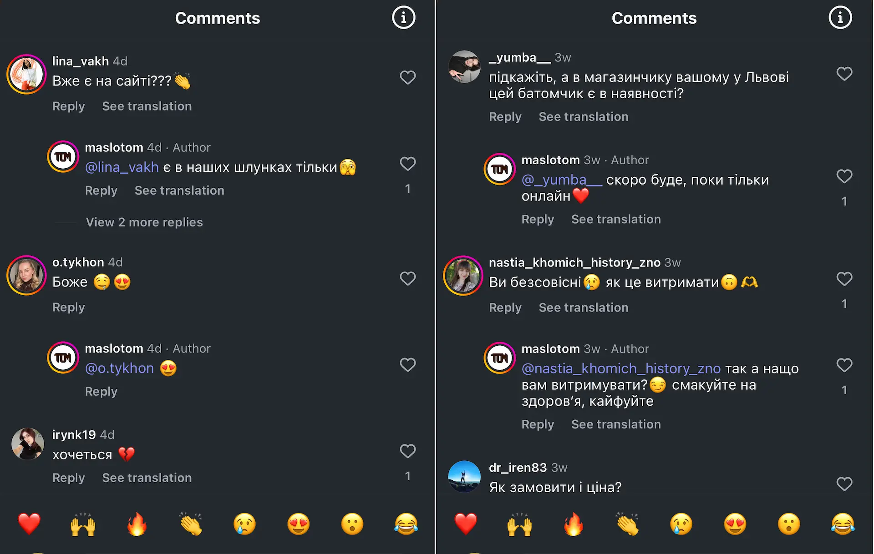The height and width of the screenshot is (554, 874).
Task: Open o.tykhon's profile avatar
Action: point(26,275)
